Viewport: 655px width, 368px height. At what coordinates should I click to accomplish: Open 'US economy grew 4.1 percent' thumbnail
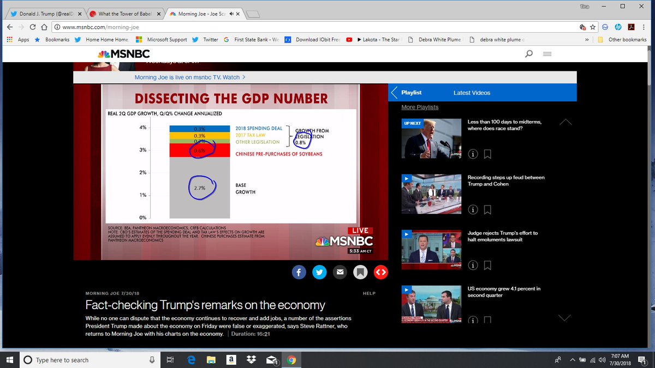click(432, 304)
